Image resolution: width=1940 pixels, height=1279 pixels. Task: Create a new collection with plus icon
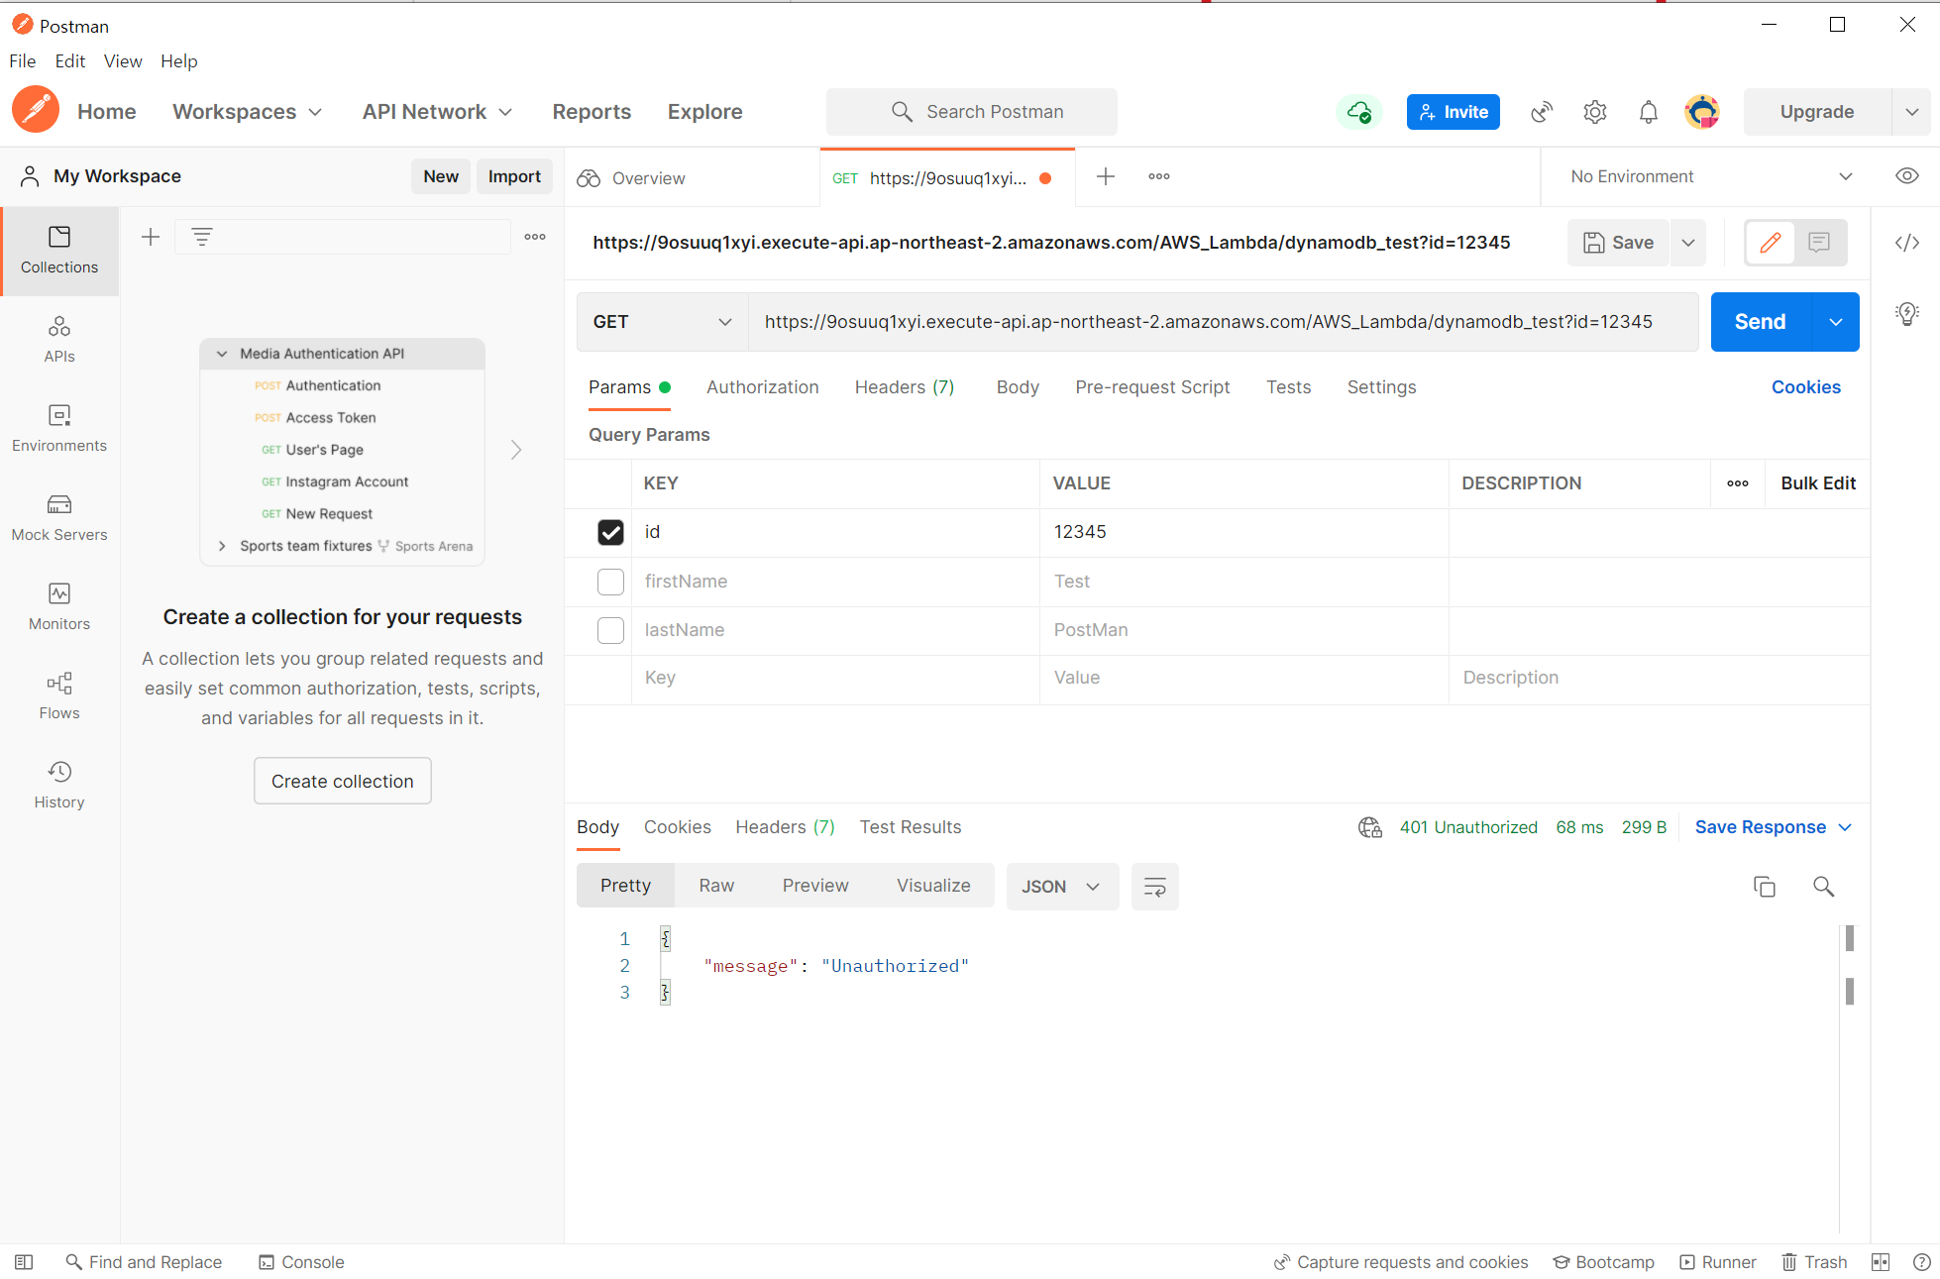pos(151,237)
